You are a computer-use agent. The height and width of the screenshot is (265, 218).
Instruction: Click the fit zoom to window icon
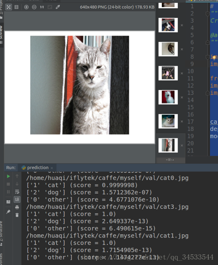[x=50, y=7]
